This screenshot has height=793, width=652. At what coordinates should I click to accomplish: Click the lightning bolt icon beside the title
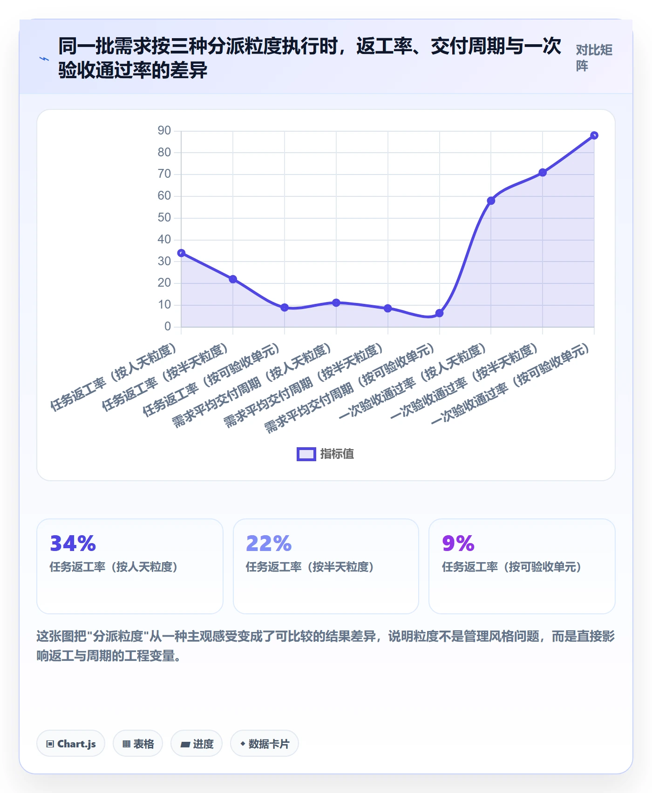(x=44, y=59)
